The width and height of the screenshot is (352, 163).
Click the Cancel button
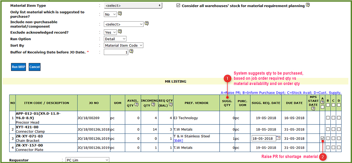(x=35, y=67)
